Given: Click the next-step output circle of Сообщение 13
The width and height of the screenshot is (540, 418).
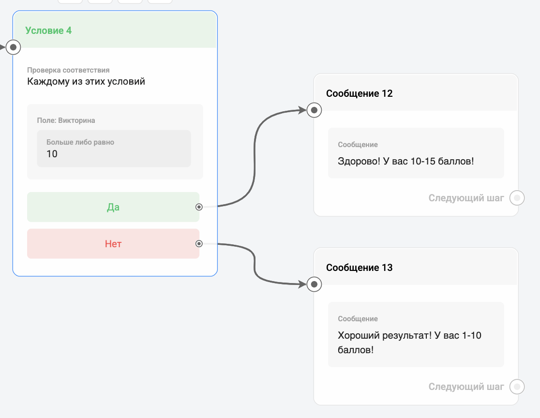Looking at the screenshot, I should 517,387.
